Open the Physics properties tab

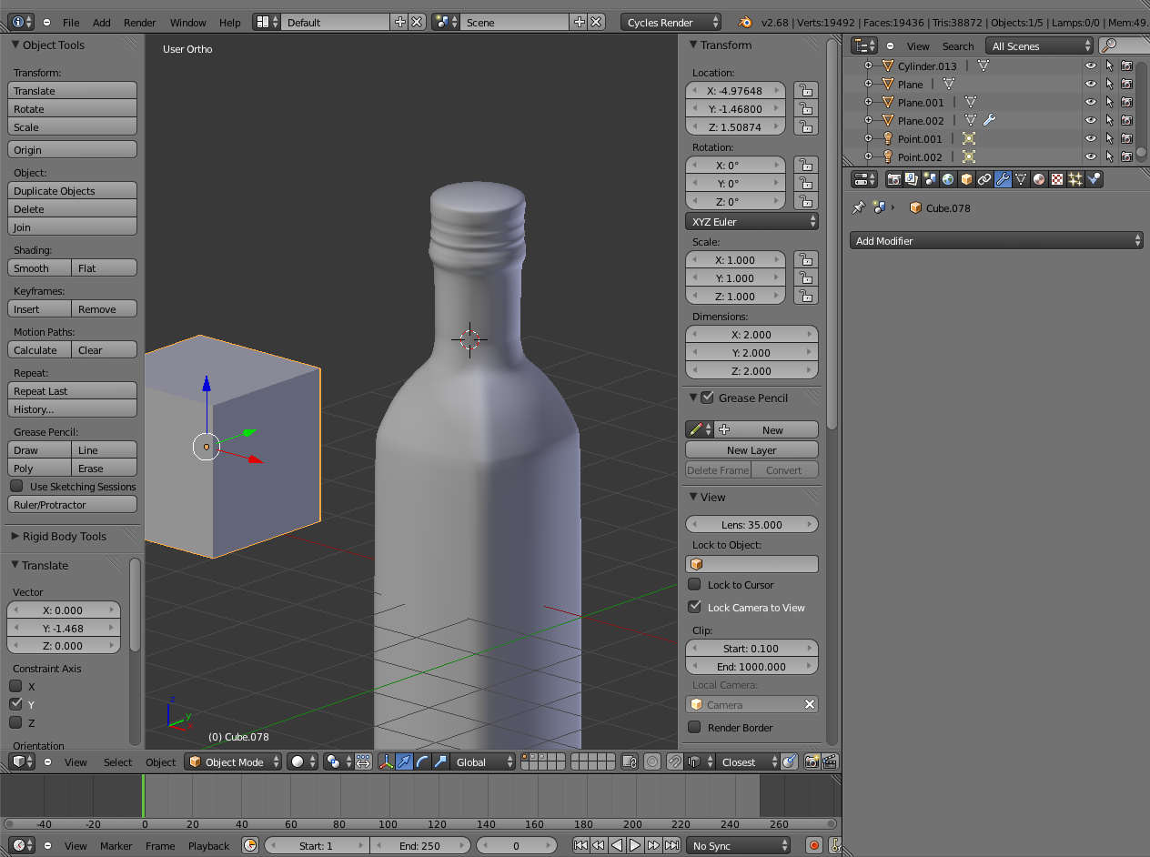pos(1094,179)
